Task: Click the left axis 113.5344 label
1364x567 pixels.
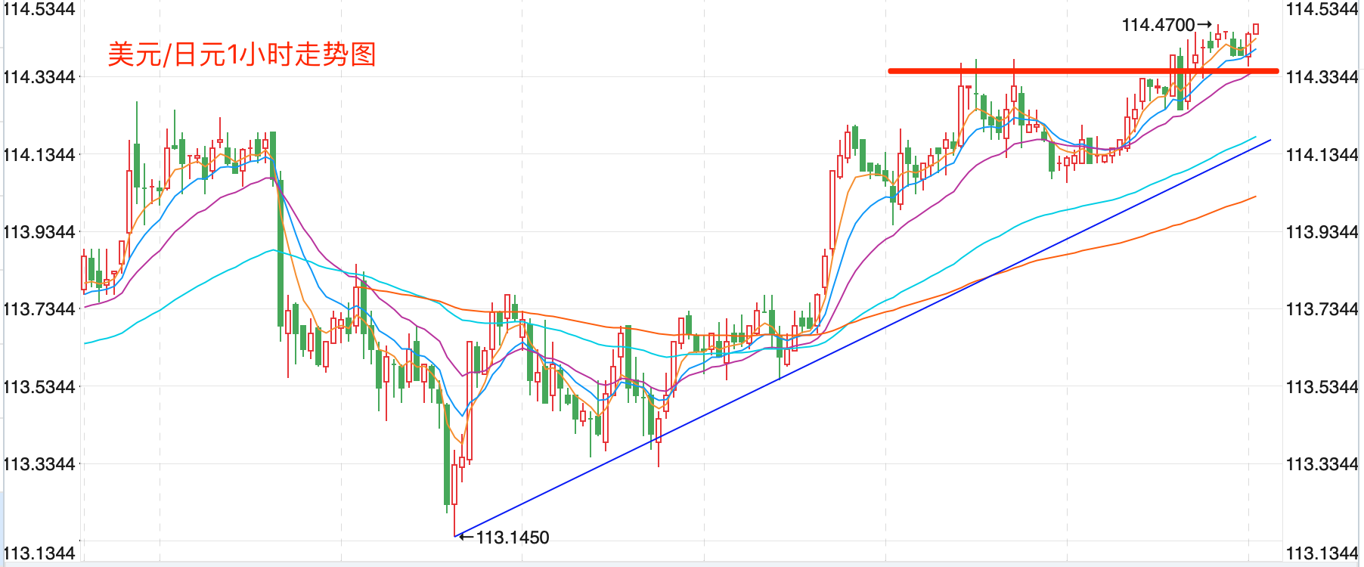Action: tap(39, 386)
